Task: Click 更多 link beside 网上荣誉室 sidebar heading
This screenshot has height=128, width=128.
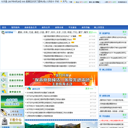Action: coord(124,69)
